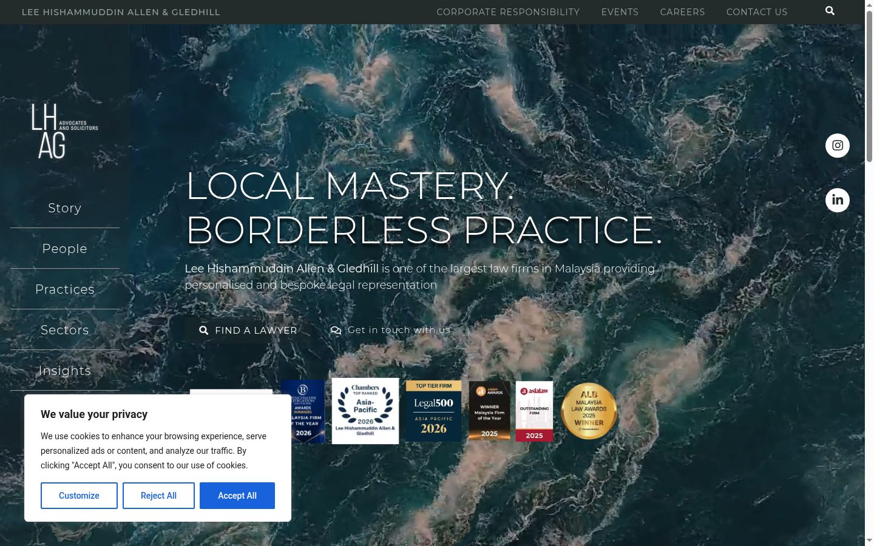Open the firm's LinkedIn profile
This screenshot has width=874, height=546.
[838, 200]
